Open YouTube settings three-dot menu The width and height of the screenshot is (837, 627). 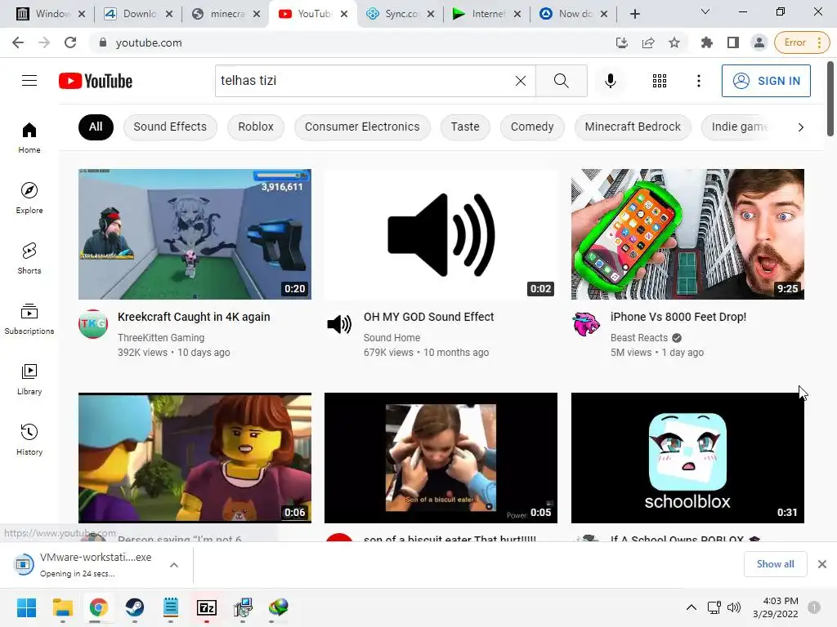(699, 81)
